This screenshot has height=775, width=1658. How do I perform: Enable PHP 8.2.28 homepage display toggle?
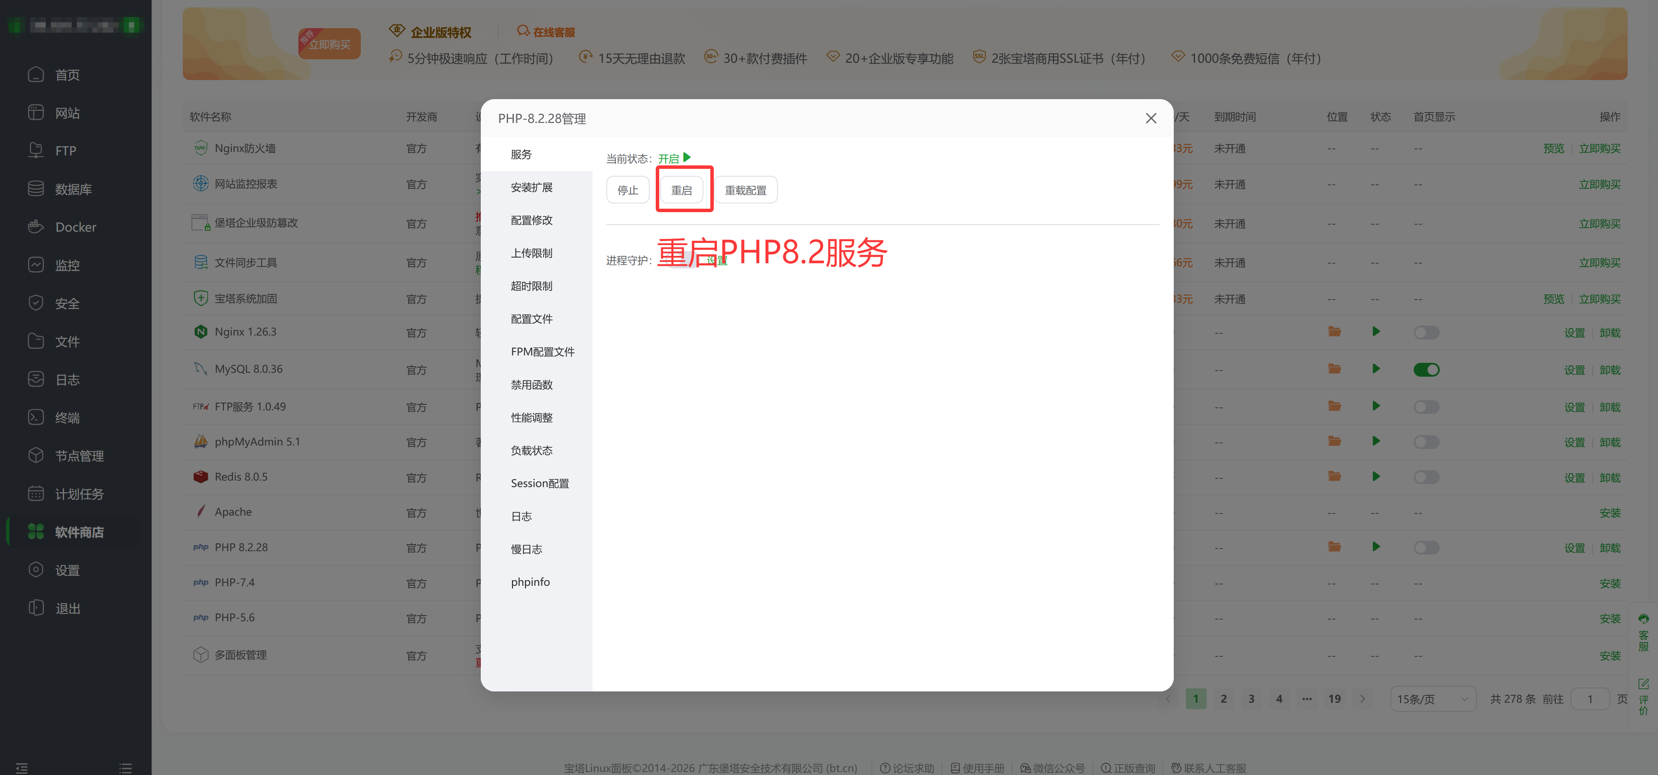(1426, 547)
